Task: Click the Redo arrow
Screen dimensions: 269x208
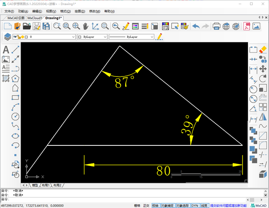Action: coord(206,26)
